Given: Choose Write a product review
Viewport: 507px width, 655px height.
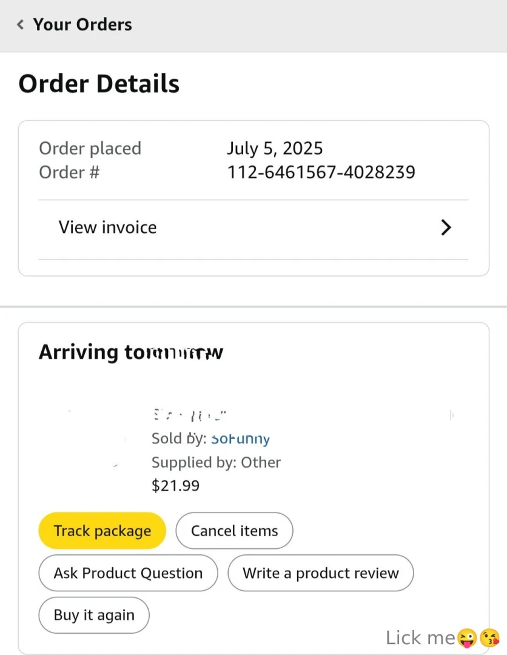Looking at the screenshot, I should [x=321, y=573].
